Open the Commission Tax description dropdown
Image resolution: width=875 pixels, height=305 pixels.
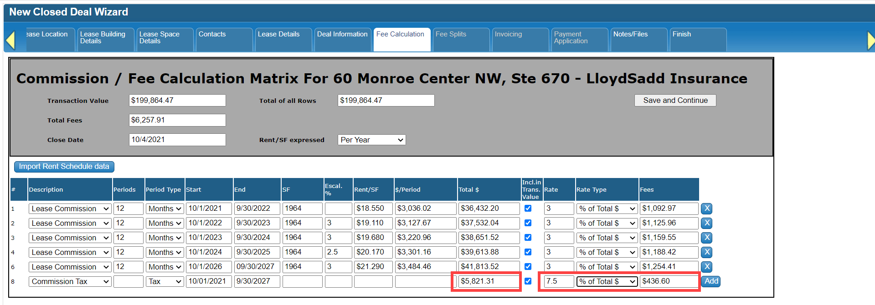(x=70, y=281)
